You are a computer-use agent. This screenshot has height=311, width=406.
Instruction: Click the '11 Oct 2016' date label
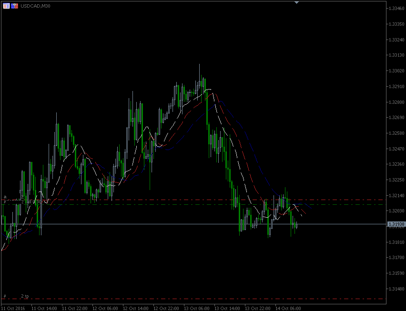click(x=13, y=309)
